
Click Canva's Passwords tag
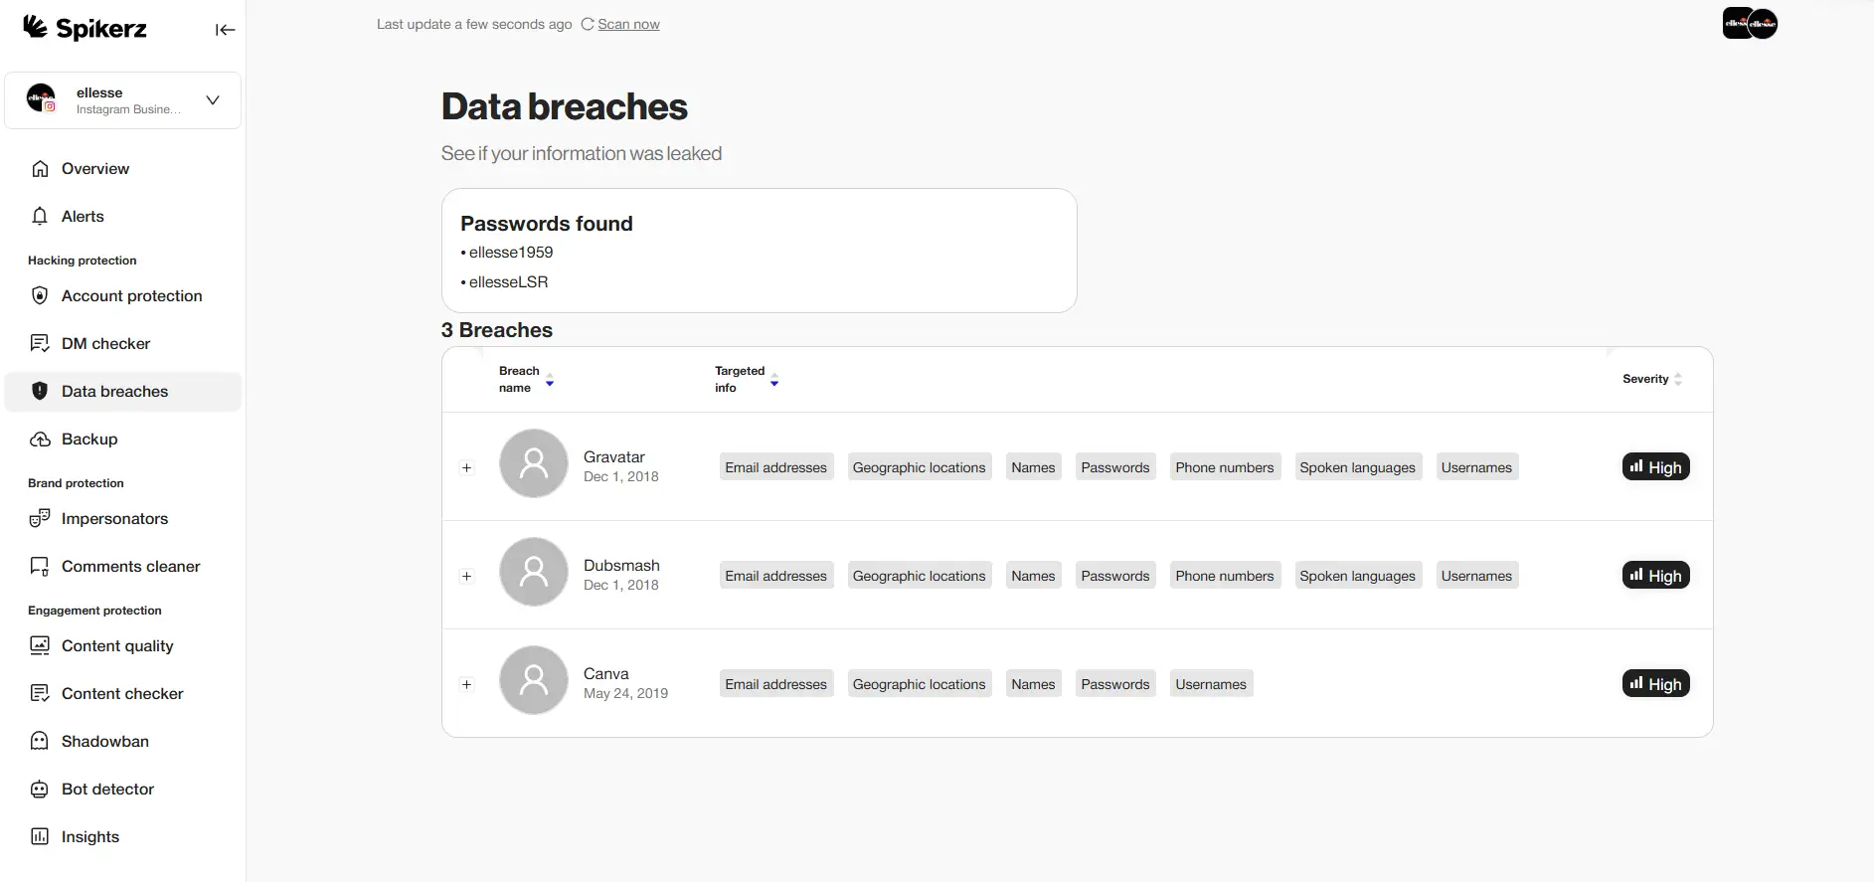(x=1115, y=684)
